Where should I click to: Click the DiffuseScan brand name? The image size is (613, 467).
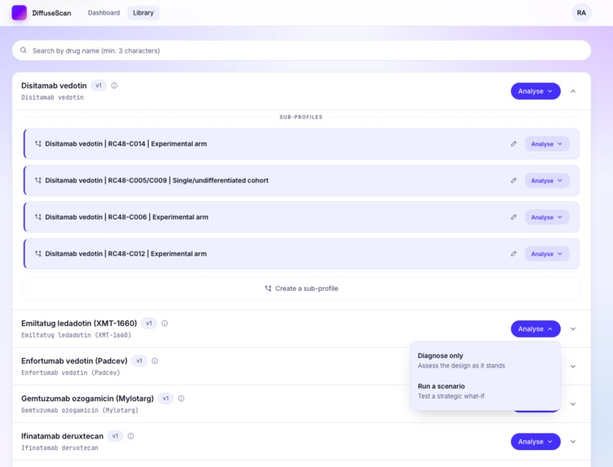click(x=51, y=13)
